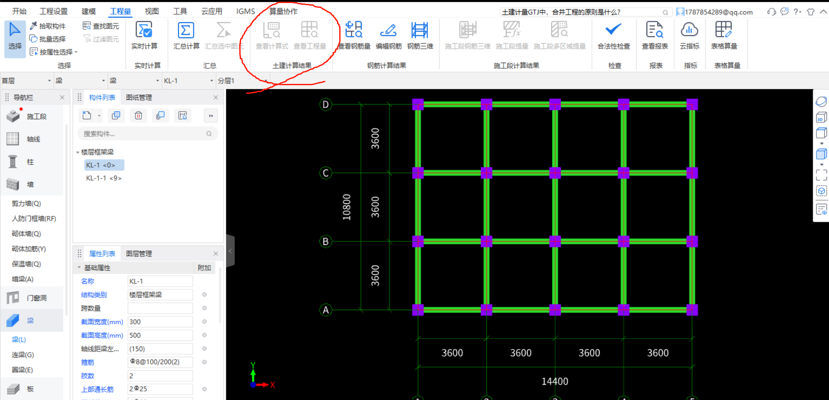The image size is (829, 400).
Task: Run 合法性检查
Action: (x=614, y=35)
